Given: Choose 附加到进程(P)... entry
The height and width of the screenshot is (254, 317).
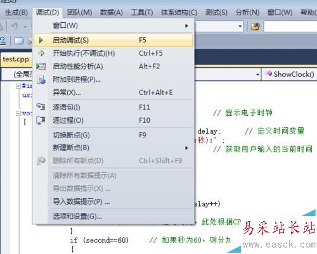Looking at the screenshot, I should [113, 80].
